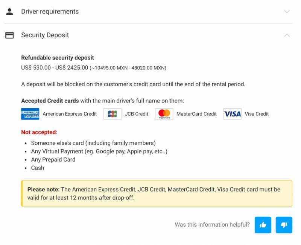Click the Visa card logo

(x=232, y=114)
